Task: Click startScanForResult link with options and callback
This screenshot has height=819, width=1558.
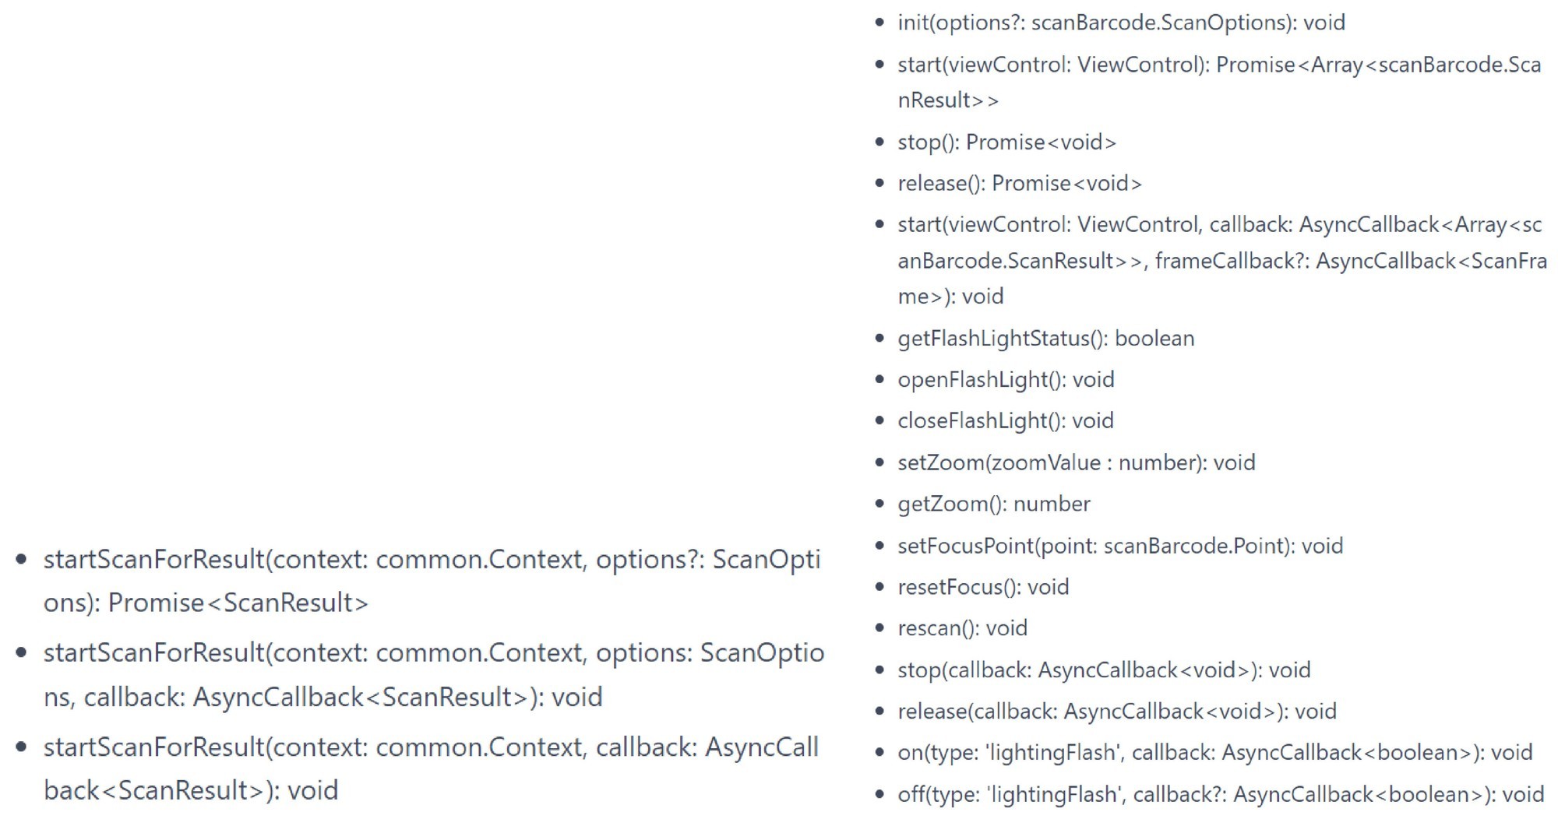Action: pos(433,653)
